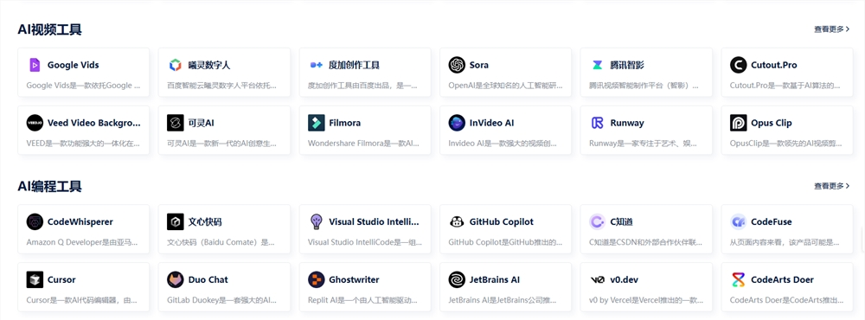Click the Ghostwriter Replit orange icon
865x320 pixels.
316,279
